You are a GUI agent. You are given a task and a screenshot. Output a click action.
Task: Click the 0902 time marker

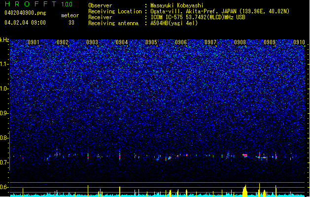(x=63, y=42)
